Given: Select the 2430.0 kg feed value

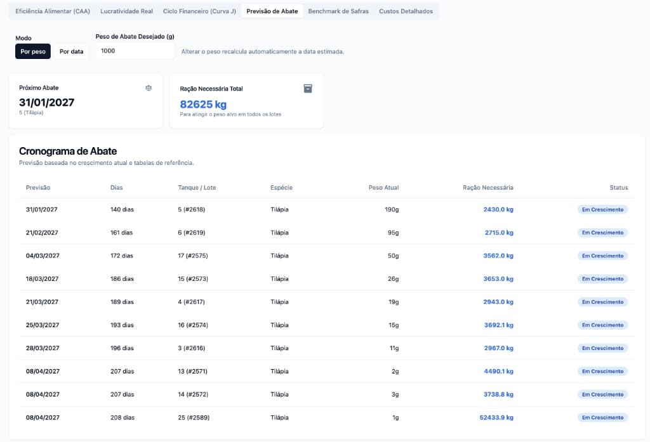Looking at the screenshot, I should [498, 210].
